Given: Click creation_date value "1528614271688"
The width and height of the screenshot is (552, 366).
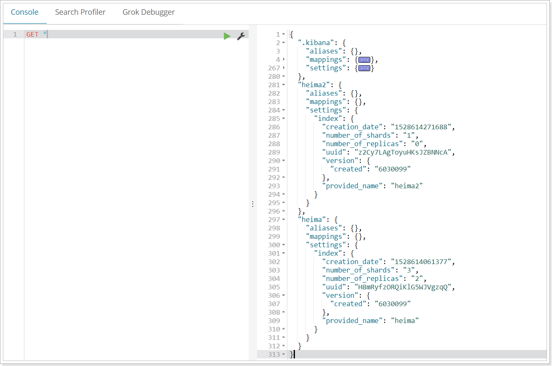Looking at the screenshot, I should [421, 127].
